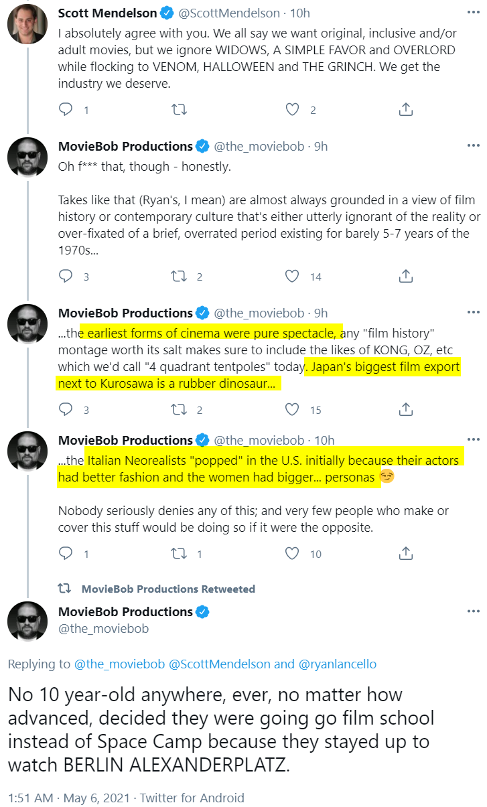Open more options on the main bottom tweet
Image resolution: width=487 pixels, height=807 pixels.
474,611
